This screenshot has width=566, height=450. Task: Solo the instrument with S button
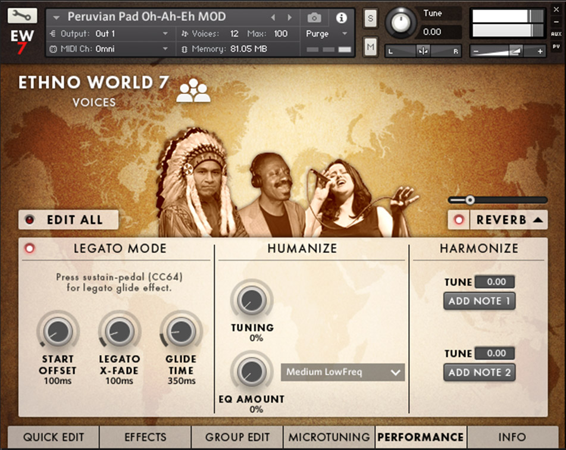coord(370,18)
